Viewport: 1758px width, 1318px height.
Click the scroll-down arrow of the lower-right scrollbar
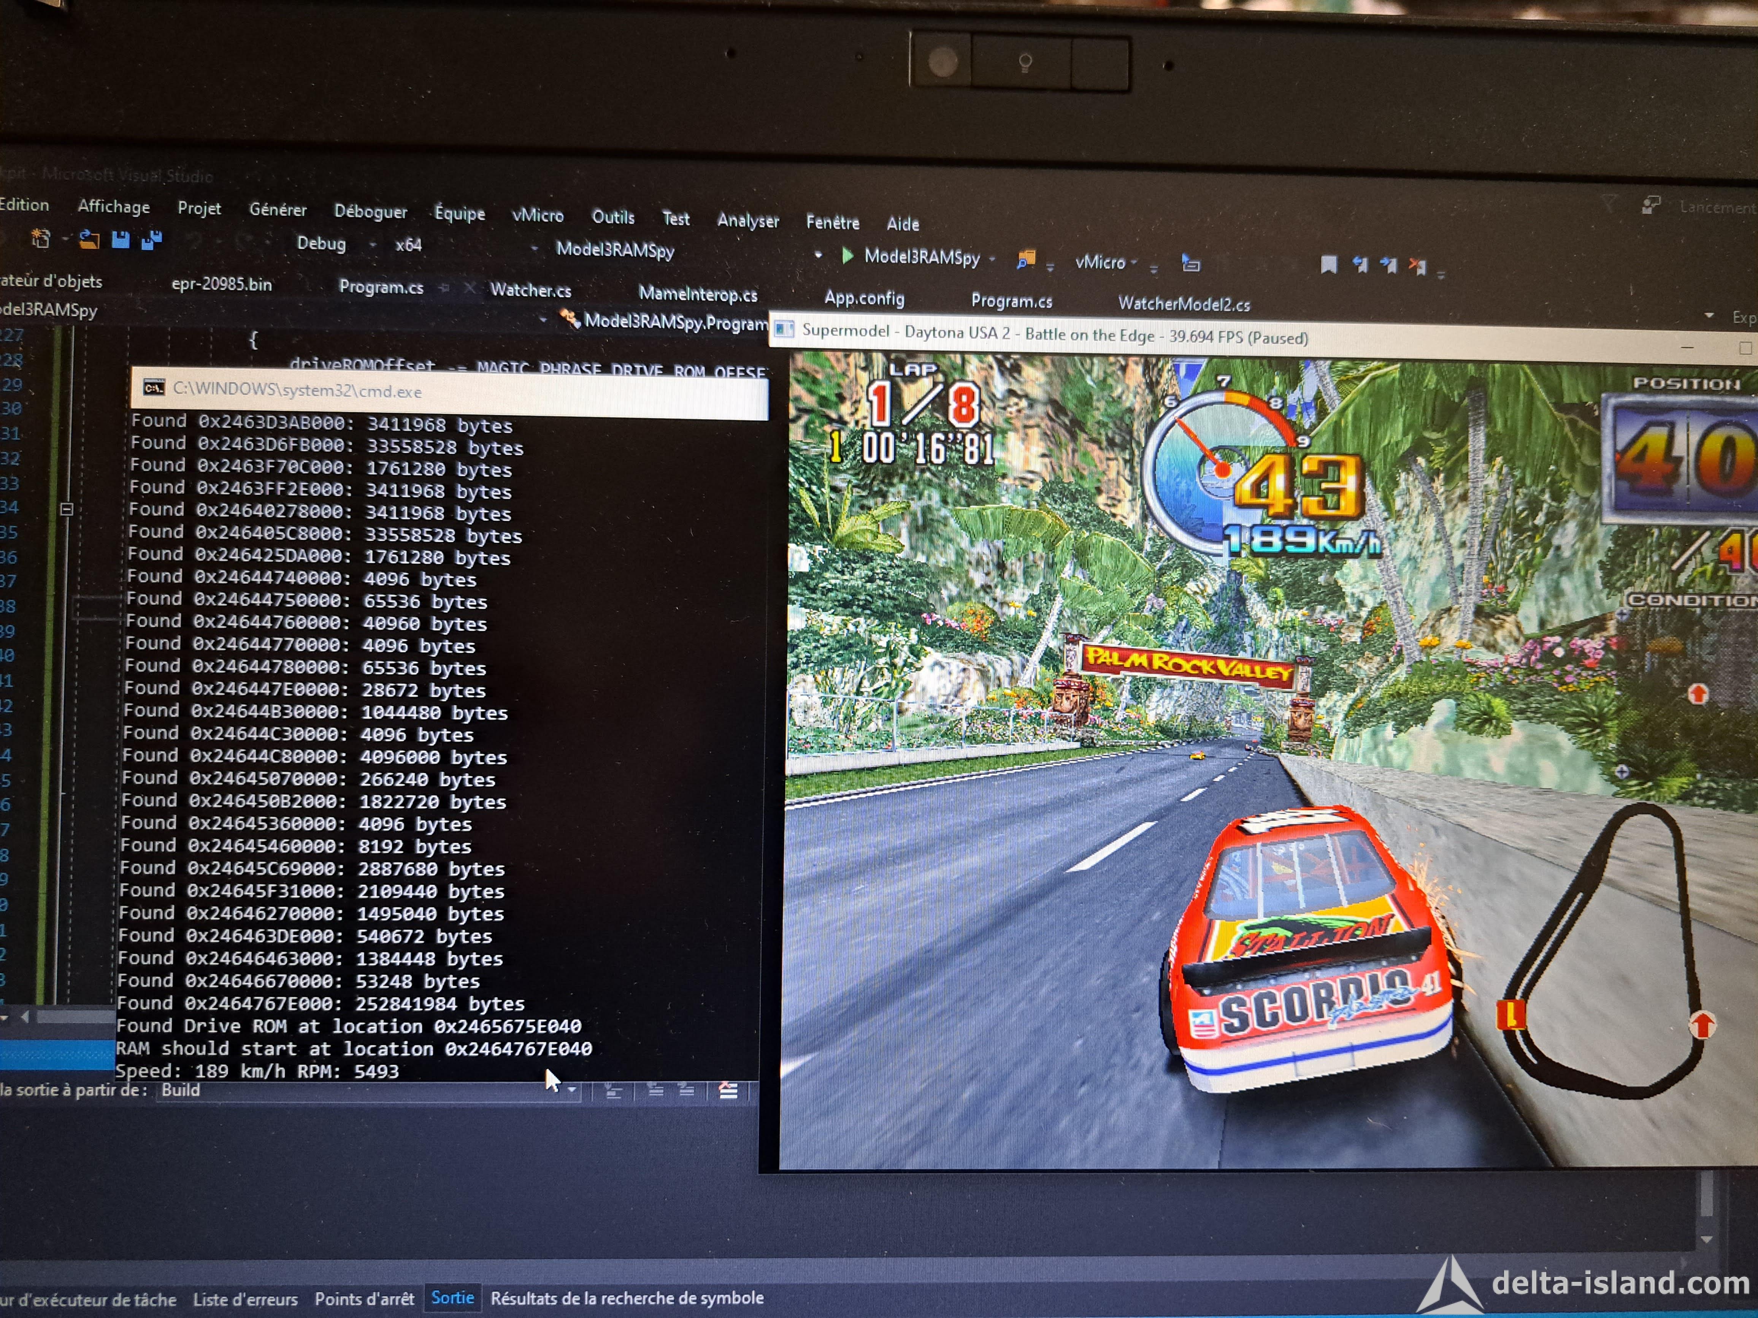coord(1706,1239)
